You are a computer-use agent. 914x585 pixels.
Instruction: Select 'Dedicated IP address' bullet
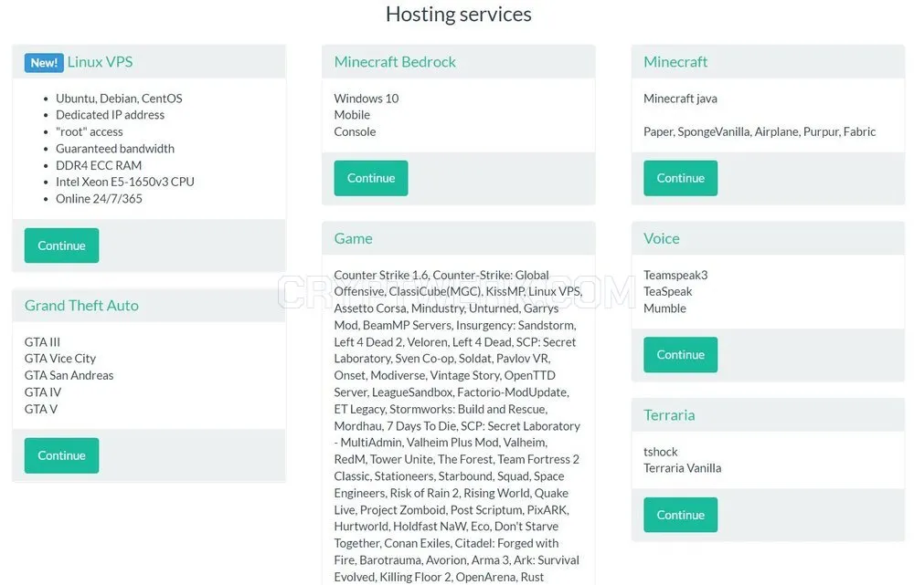[111, 115]
